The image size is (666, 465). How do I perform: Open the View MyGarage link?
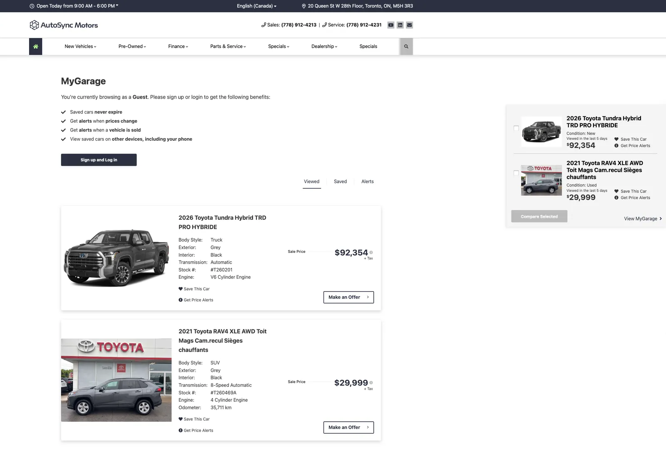(643, 219)
